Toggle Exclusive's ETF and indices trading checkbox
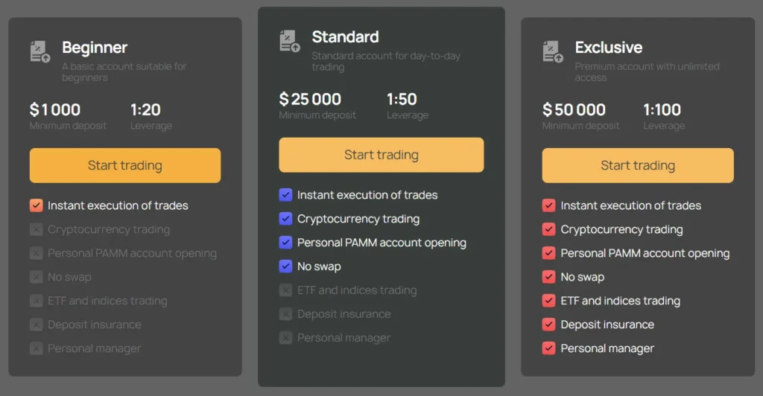Screen dimensions: 763x396 tap(549, 301)
